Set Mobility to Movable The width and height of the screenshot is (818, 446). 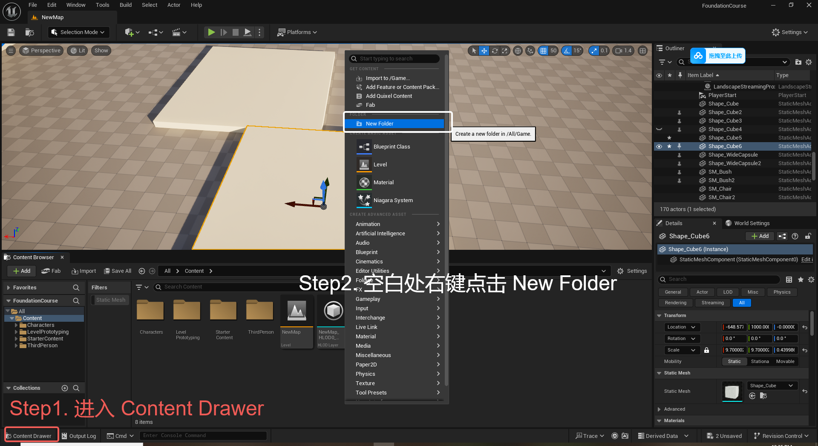point(785,362)
